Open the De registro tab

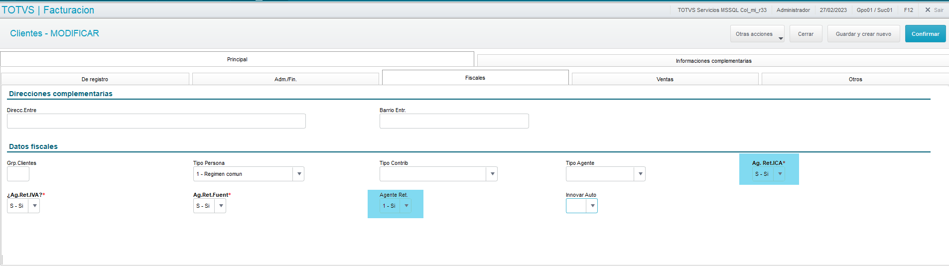tap(95, 79)
